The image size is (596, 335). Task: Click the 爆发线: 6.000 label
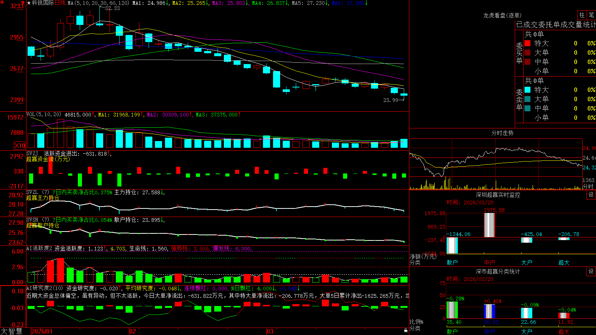[x=232, y=249]
